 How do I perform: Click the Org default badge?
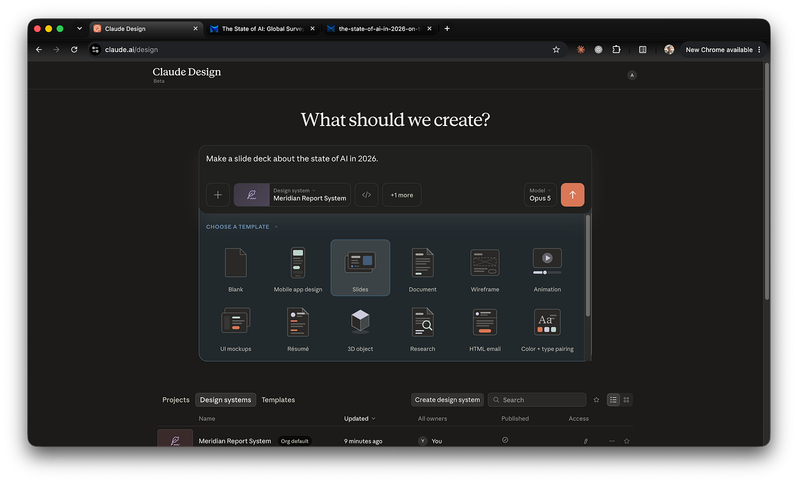(295, 441)
